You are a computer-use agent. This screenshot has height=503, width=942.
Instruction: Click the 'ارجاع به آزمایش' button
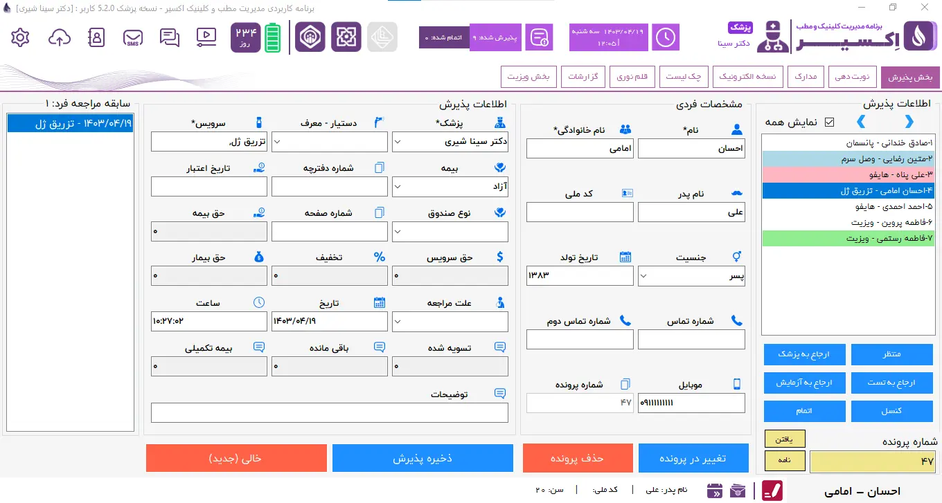pos(805,383)
